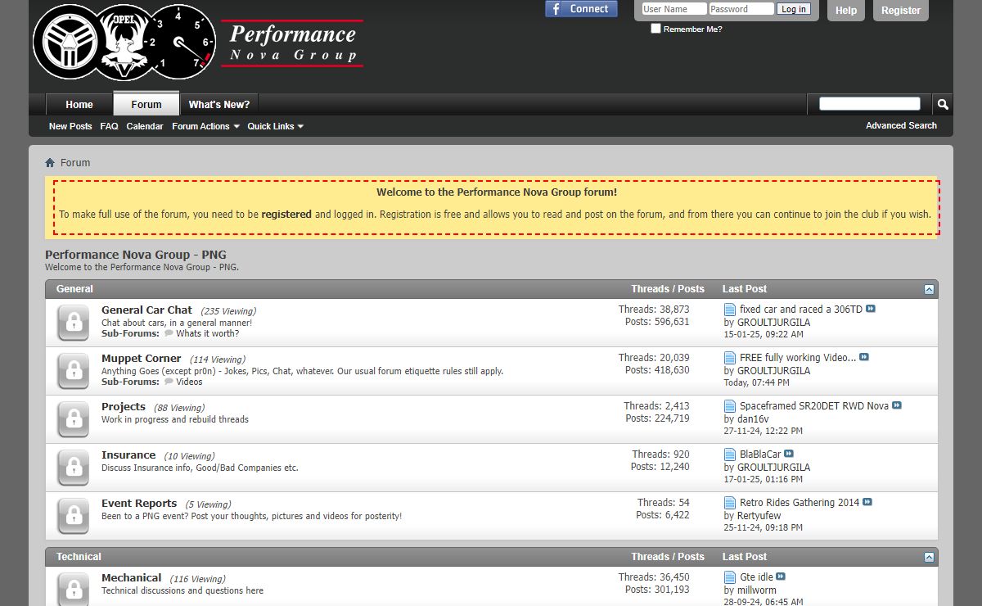This screenshot has width=982, height=606.
Task: Click the Performance Nova Group logo
Action: click(198, 43)
